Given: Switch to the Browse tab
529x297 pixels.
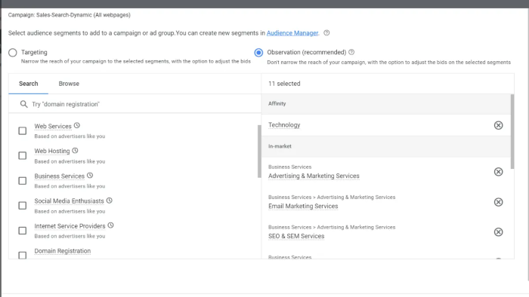Looking at the screenshot, I should [x=69, y=84].
